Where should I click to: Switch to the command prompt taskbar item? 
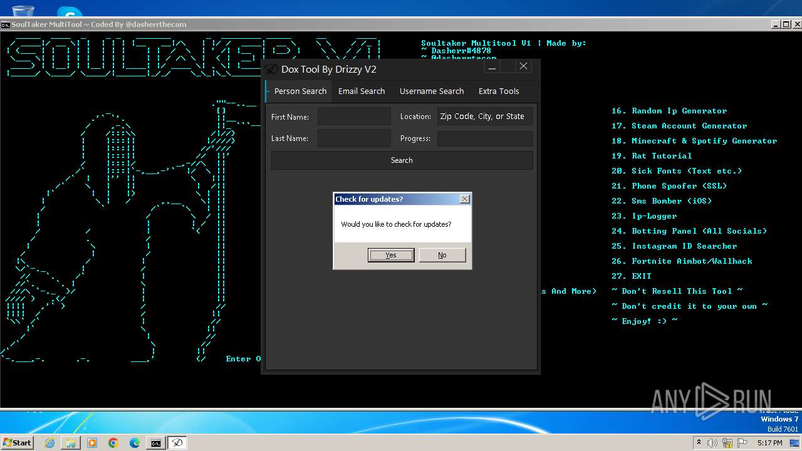pyautogui.click(x=155, y=443)
